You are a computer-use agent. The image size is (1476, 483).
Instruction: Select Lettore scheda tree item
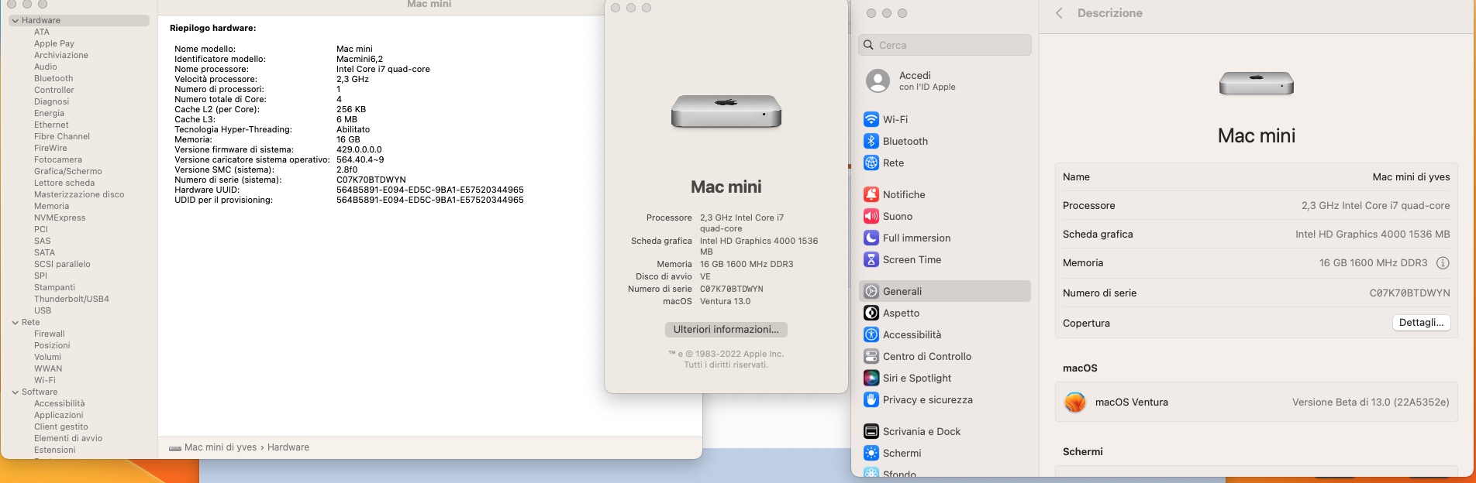click(64, 183)
